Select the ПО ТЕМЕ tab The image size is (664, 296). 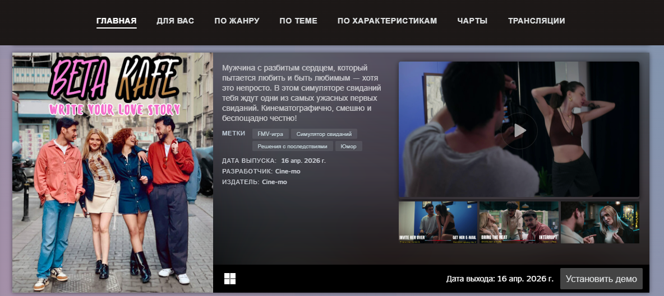[298, 21]
